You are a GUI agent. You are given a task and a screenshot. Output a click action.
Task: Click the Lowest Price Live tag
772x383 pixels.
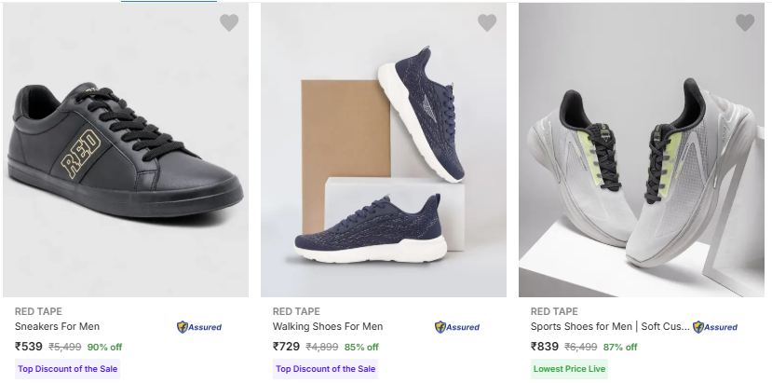tap(569, 369)
